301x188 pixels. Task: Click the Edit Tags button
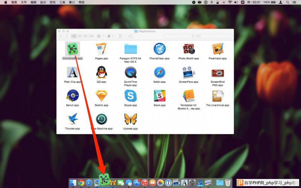pos(130,36)
